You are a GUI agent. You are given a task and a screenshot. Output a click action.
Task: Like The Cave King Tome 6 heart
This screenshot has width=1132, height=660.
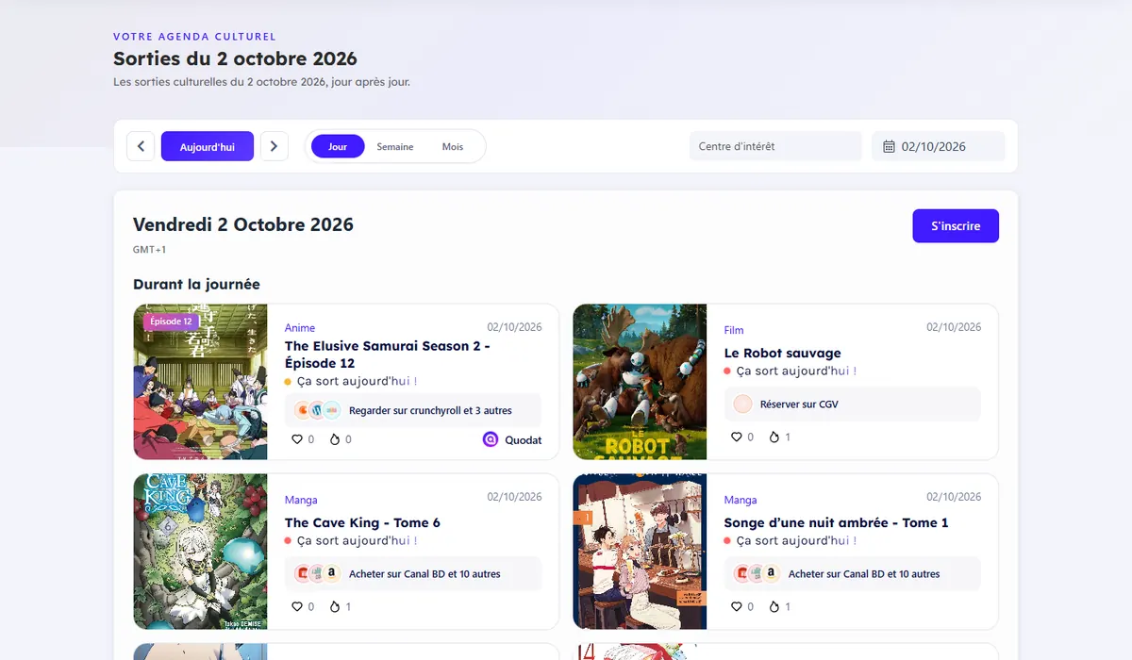(x=297, y=606)
